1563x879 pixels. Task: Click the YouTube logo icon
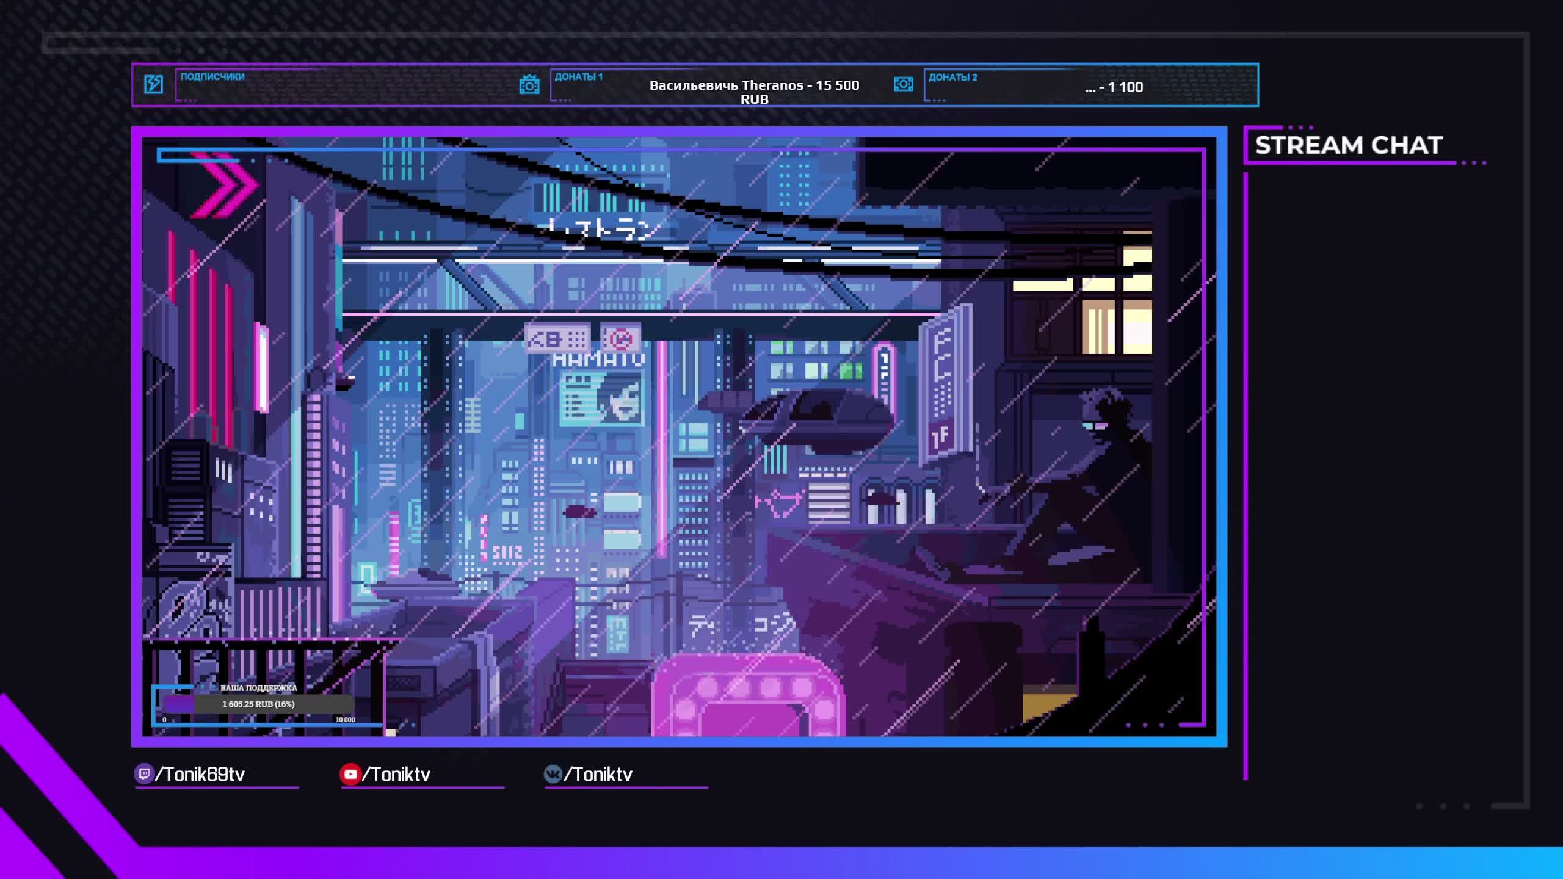(350, 774)
